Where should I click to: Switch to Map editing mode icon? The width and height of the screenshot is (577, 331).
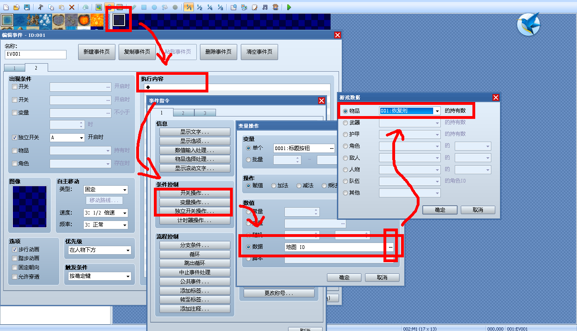pyautogui.click(x=99, y=7)
